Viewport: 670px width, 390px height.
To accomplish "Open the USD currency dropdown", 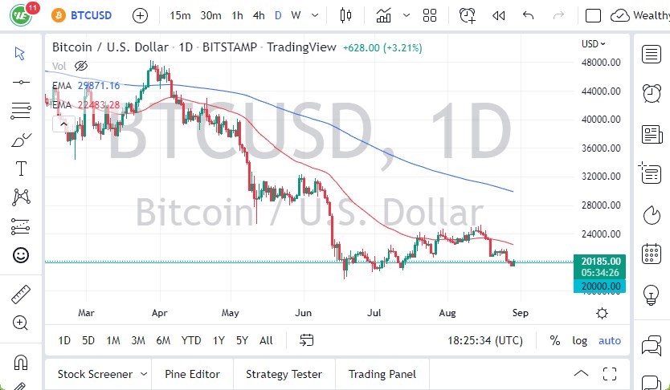I will (594, 44).
